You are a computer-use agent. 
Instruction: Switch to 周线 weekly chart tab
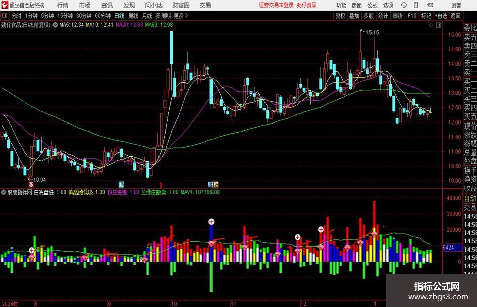(133, 16)
